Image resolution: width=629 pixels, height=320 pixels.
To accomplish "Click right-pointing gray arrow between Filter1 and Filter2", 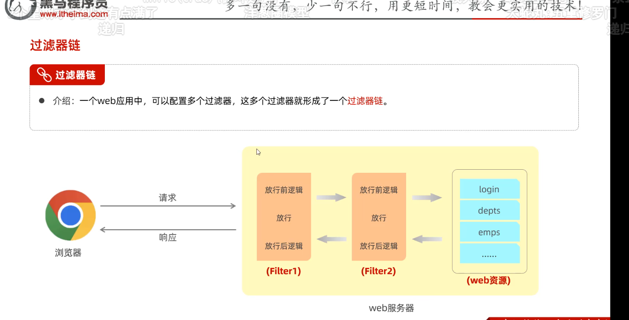I will click(331, 197).
